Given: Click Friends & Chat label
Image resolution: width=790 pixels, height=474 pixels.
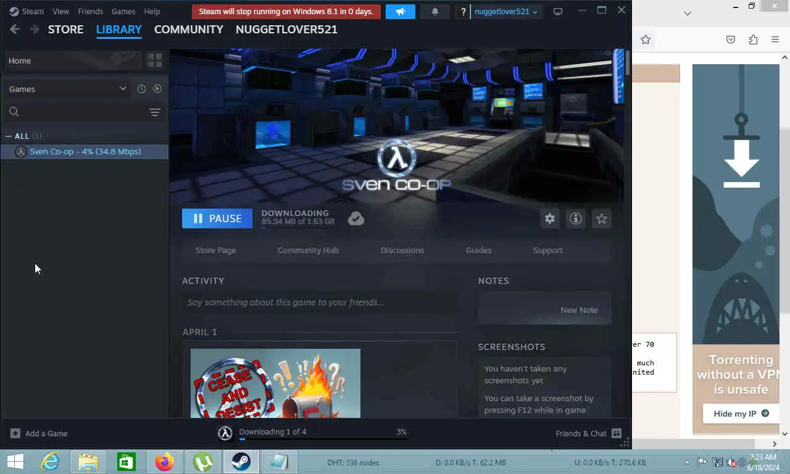Looking at the screenshot, I should point(581,433).
